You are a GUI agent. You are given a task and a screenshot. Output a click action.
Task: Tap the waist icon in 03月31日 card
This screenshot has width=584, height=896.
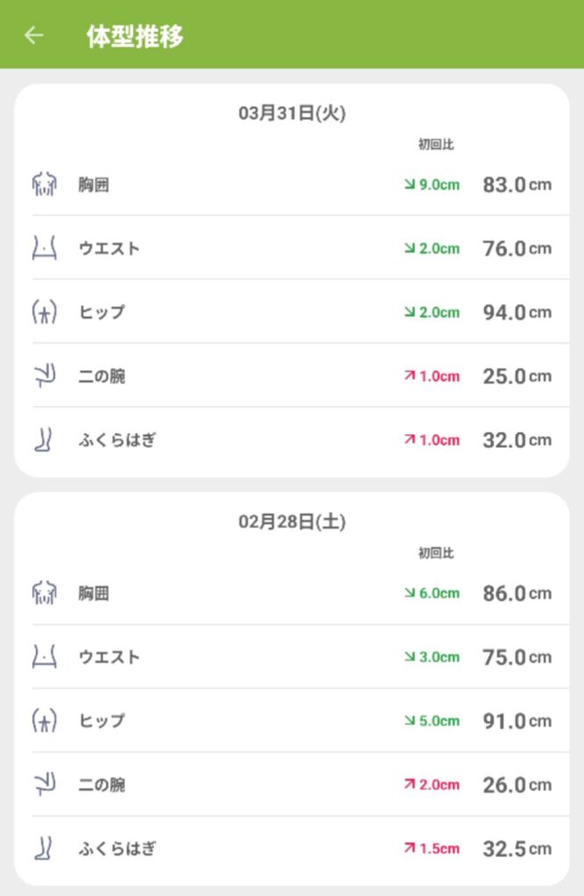click(x=44, y=248)
